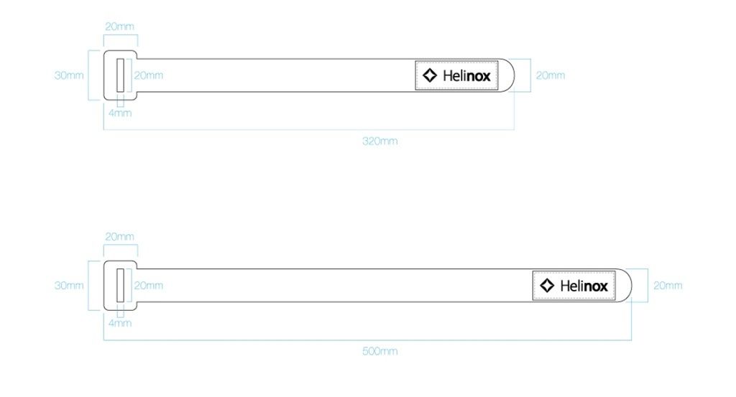
Task: Click the 30mm height label of the longer strap
Action: [69, 286]
